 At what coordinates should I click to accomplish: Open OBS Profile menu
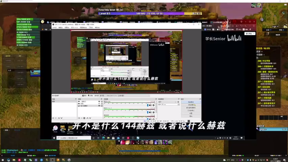click(x=74, y=27)
